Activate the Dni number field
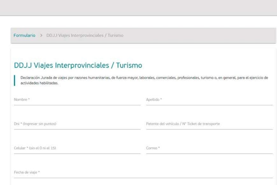The image size is (277, 185). coord(77,124)
